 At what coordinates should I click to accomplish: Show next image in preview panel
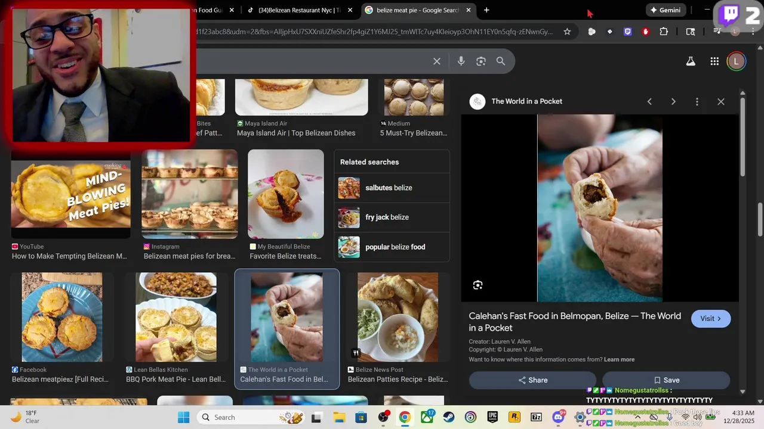[673, 102]
